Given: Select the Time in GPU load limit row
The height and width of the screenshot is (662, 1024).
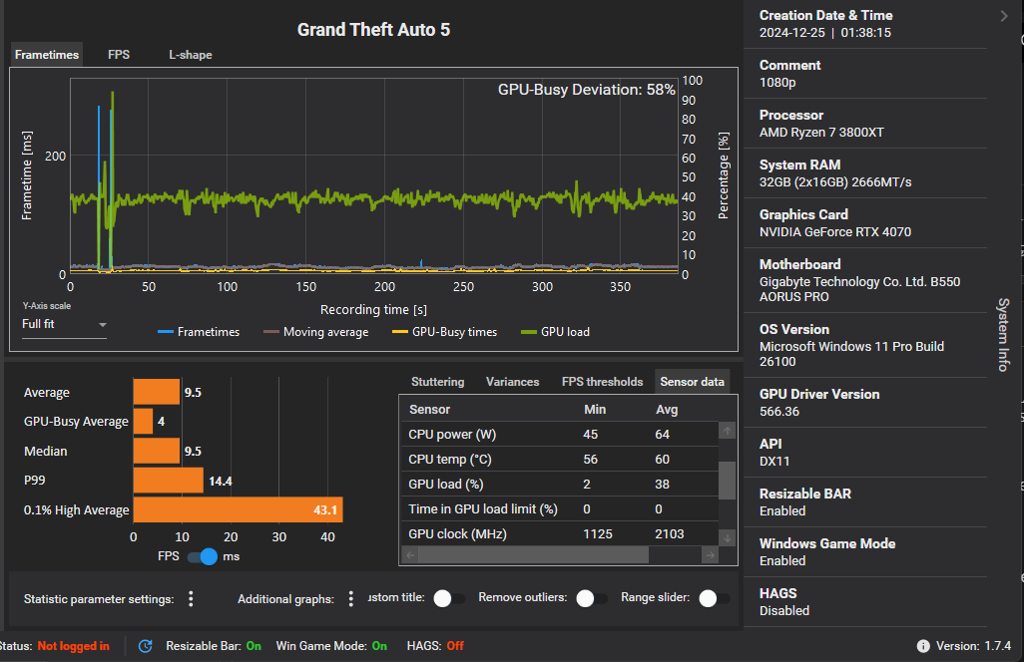Looking at the screenshot, I should click(558, 508).
